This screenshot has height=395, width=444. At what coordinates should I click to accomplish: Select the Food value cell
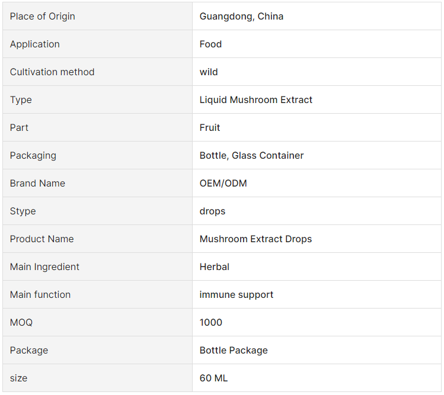317,44
